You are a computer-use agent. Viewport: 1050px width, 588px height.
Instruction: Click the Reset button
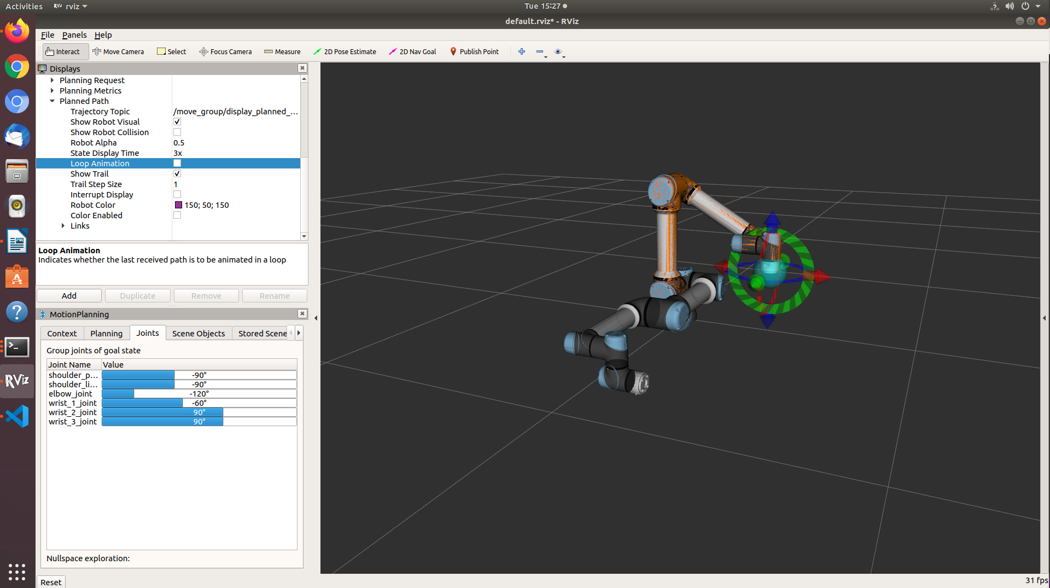click(x=51, y=582)
